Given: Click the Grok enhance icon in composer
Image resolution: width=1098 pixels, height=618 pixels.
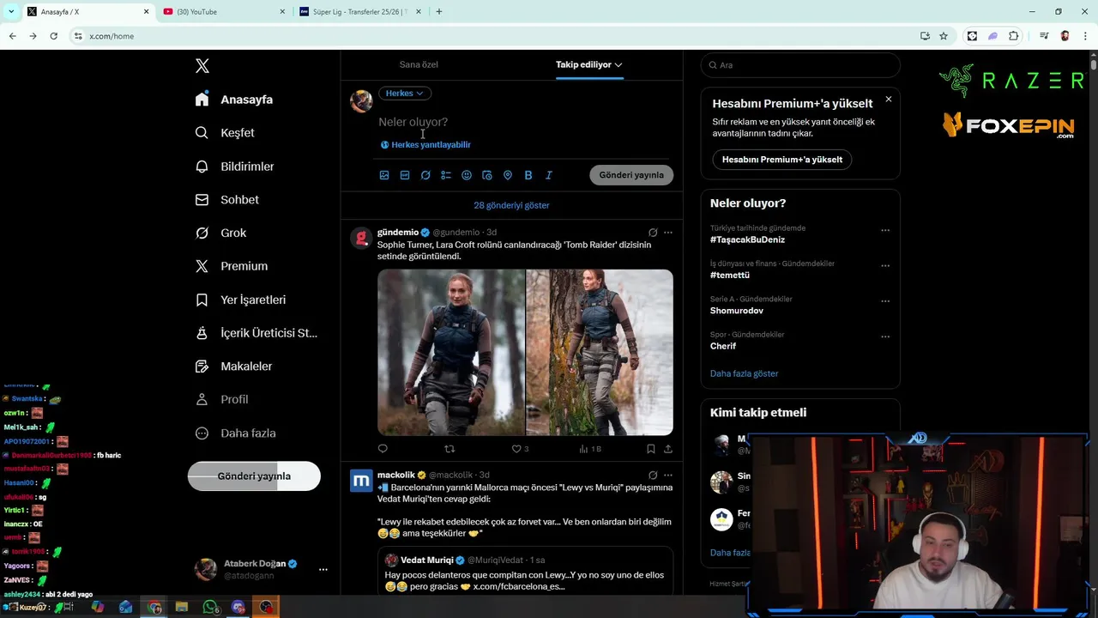Looking at the screenshot, I should 425,175.
